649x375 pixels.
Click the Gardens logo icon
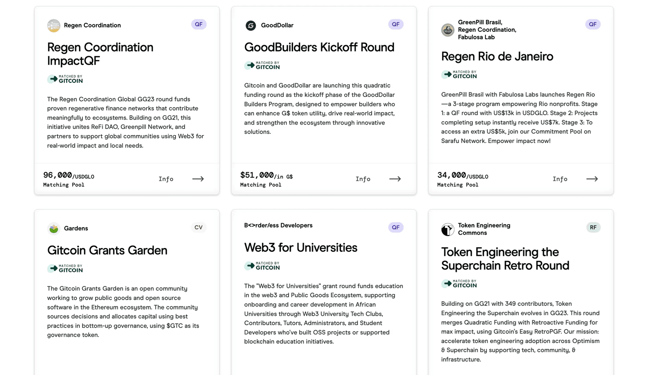[x=53, y=228]
